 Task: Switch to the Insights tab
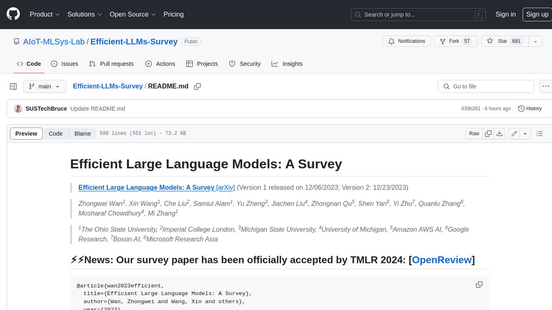tap(287, 64)
